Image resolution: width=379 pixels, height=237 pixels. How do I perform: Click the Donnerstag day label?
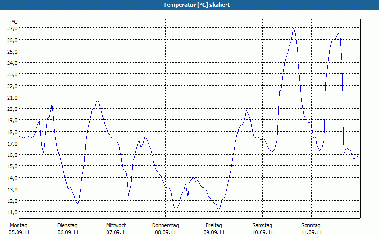click(165, 226)
